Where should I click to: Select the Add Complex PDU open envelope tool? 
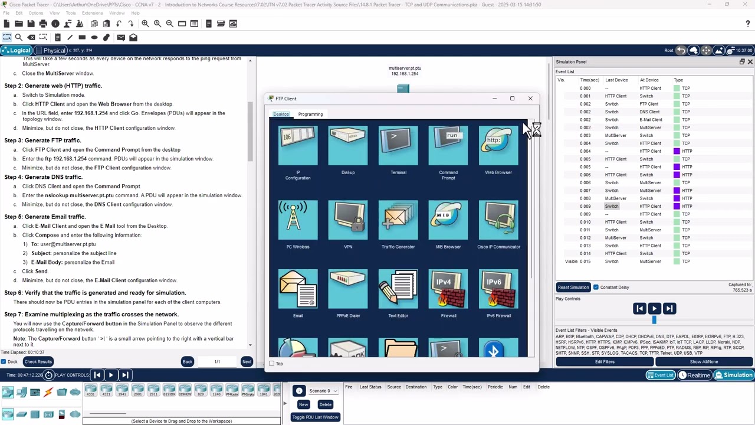(133, 37)
